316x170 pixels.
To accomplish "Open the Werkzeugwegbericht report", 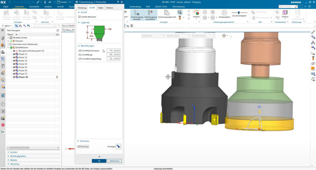I will (x=167, y=14).
